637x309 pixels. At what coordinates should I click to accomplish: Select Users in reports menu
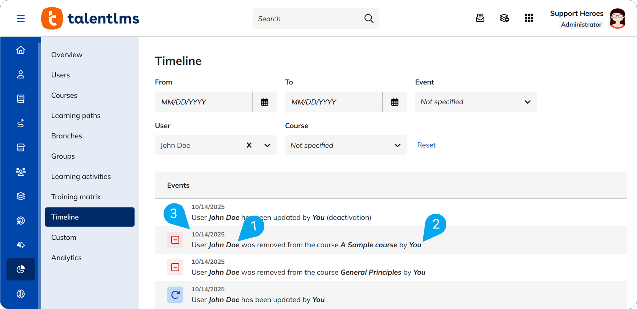[60, 75]
